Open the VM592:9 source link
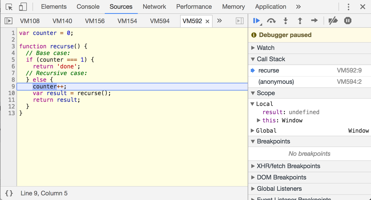Image resolution: width=371 pixels, height=200 pixels. 349,70
